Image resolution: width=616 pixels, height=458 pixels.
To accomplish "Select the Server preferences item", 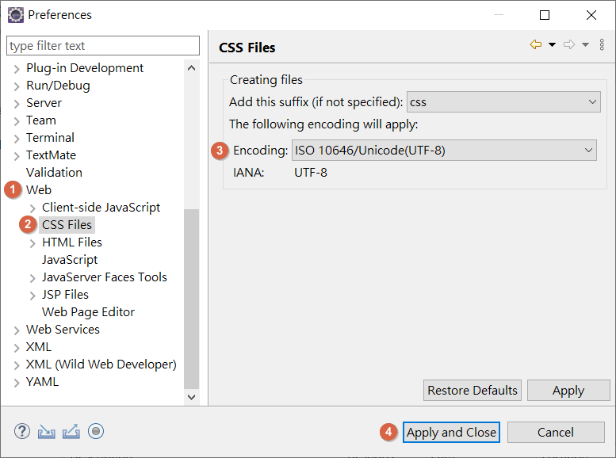I will (44, 103).
